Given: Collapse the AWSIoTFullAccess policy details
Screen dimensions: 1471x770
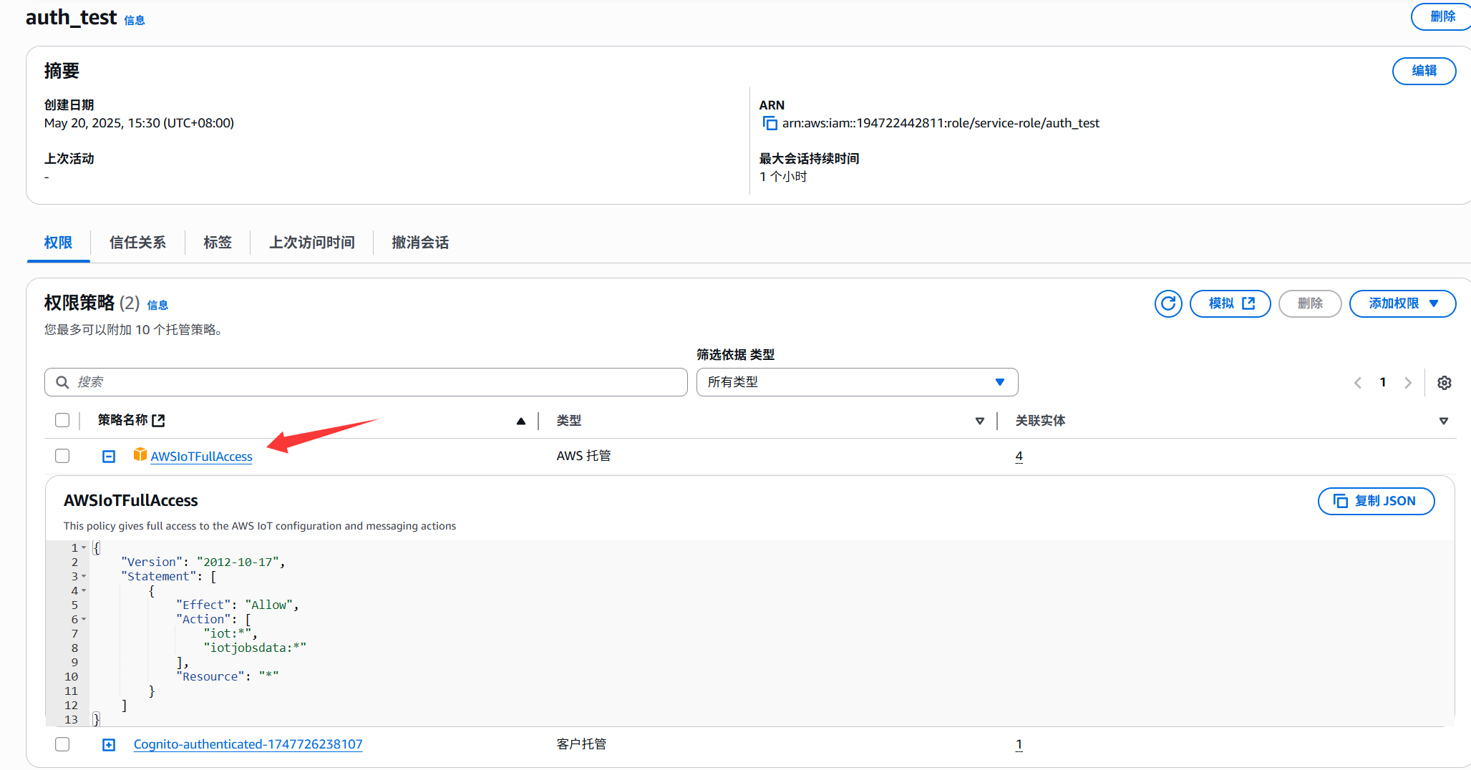Looking at the screenshot, I should [x=109, y=457].
